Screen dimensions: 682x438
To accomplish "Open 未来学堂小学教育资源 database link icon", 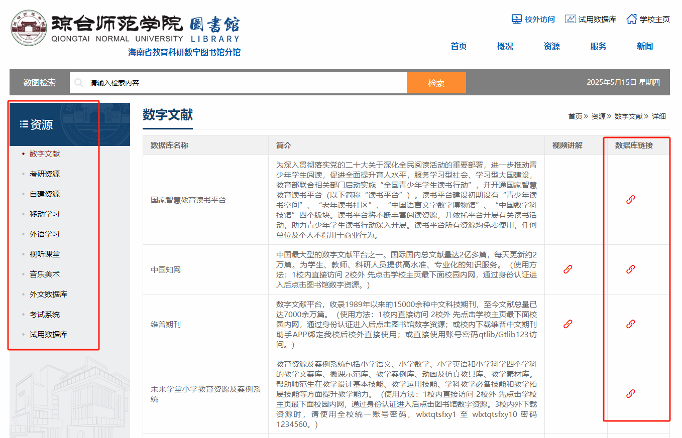I will pos(631,394).
